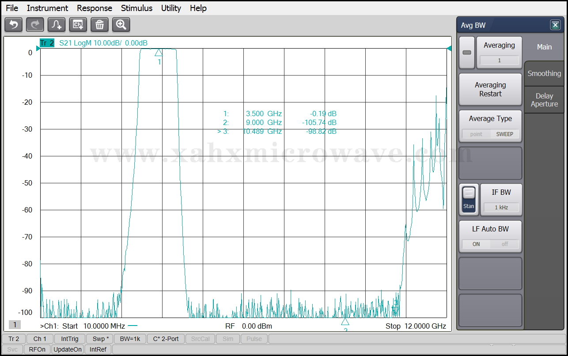Screen dimensions: 568x356
Task: Switch to the Smoothing tab
Action: click(544, 73)
